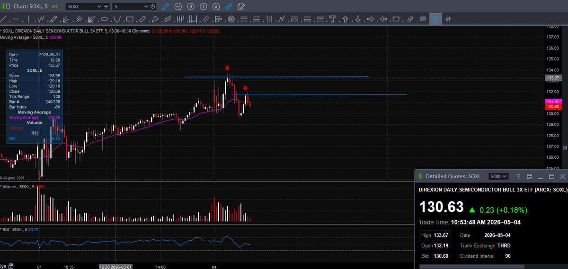Select the parallel channel lines tool

(206, 19)
